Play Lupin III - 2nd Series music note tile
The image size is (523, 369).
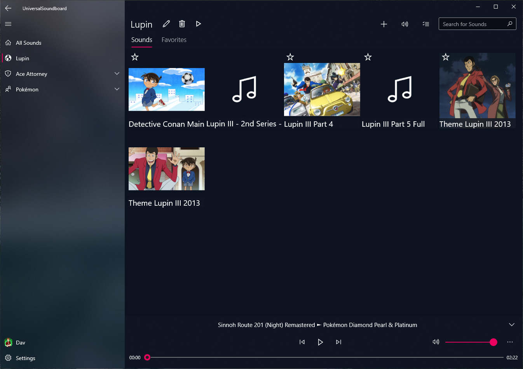click(244, 89)
